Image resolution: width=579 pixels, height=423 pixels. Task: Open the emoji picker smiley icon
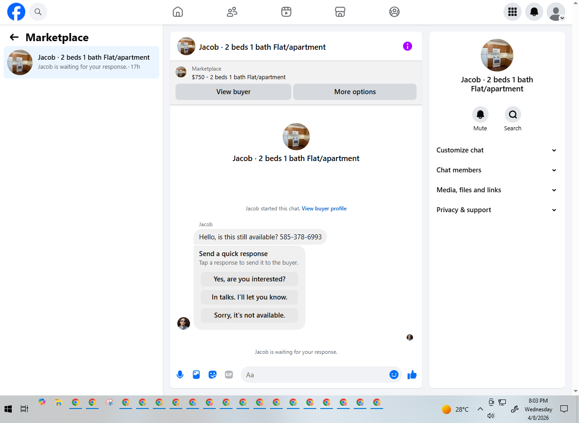pos(394,375)
